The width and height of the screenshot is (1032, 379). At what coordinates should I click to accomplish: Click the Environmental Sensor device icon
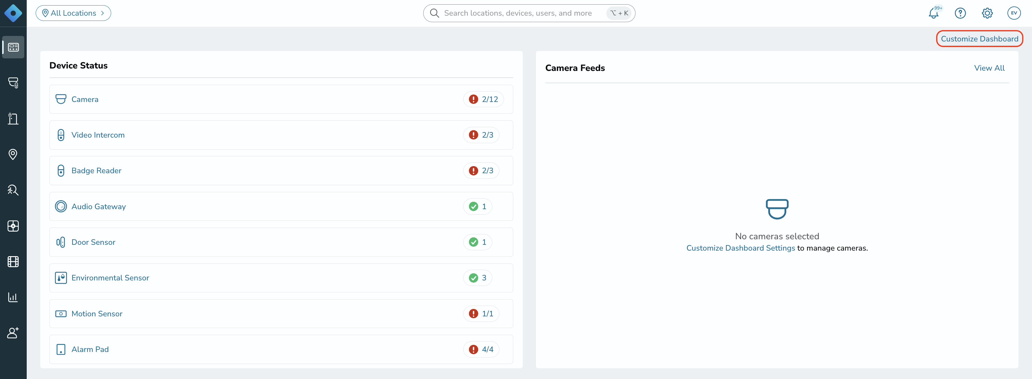point(61,278)
